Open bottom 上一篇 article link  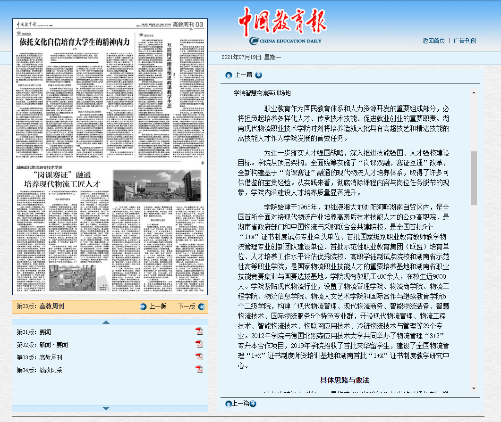coord(241,404)
